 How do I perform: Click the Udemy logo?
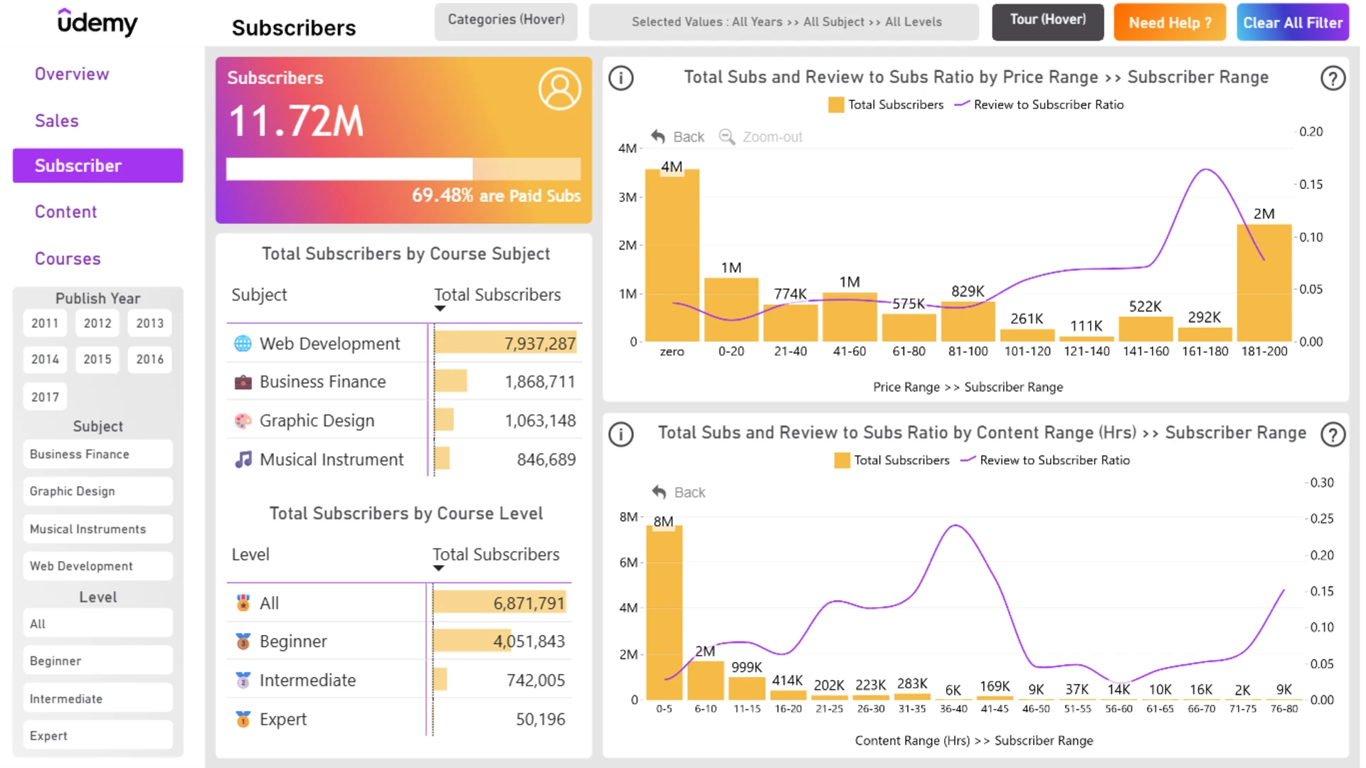click(97, 22)
